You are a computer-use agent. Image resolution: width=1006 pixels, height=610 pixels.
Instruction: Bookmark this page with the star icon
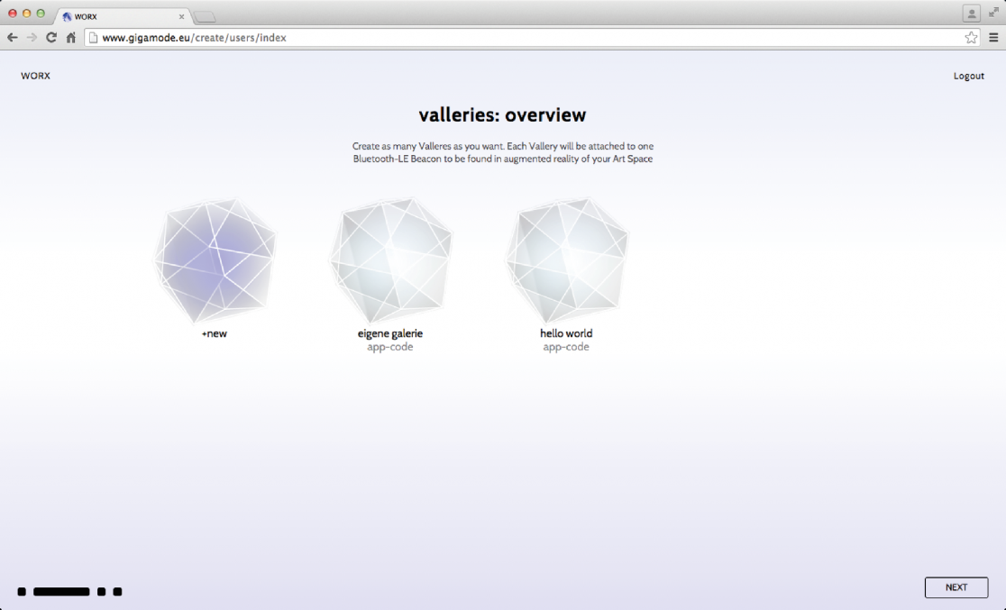tap(971, 38)
